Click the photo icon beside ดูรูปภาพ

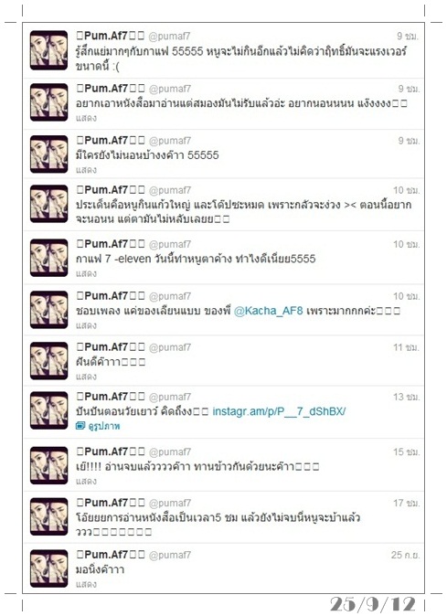[x=80, y=426]
